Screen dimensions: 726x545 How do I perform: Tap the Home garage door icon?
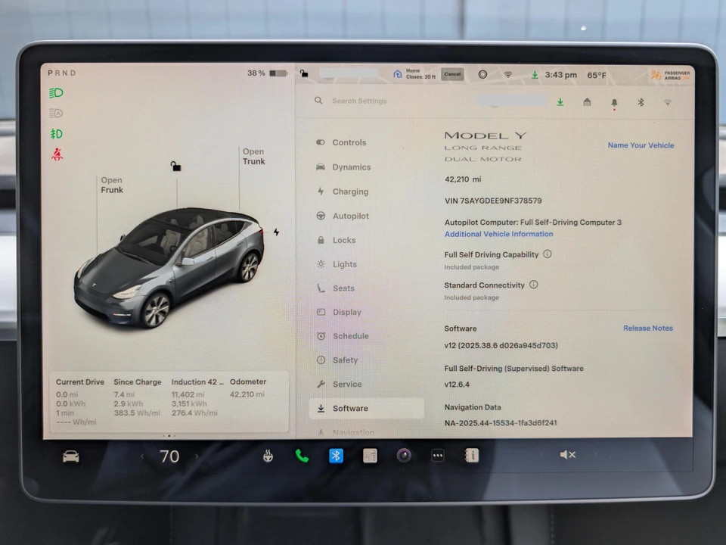click(x=397, y=73)
